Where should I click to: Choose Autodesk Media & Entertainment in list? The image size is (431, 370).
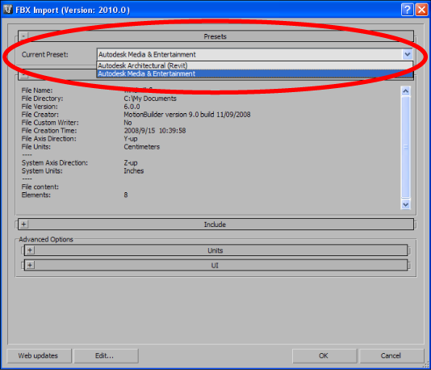coord(254,74)
